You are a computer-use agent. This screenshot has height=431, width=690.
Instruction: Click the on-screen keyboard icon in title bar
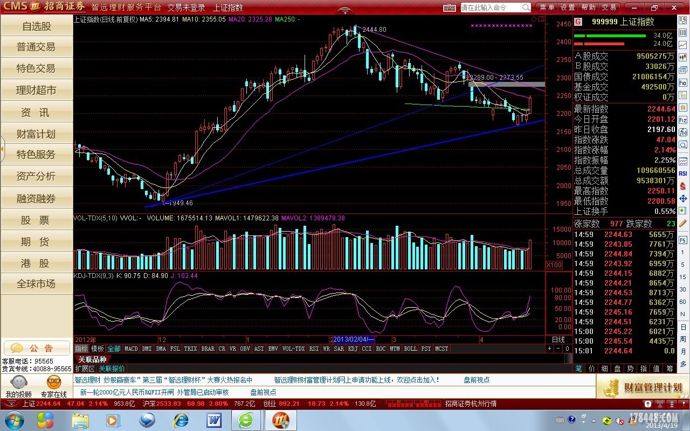coord(450,8)
